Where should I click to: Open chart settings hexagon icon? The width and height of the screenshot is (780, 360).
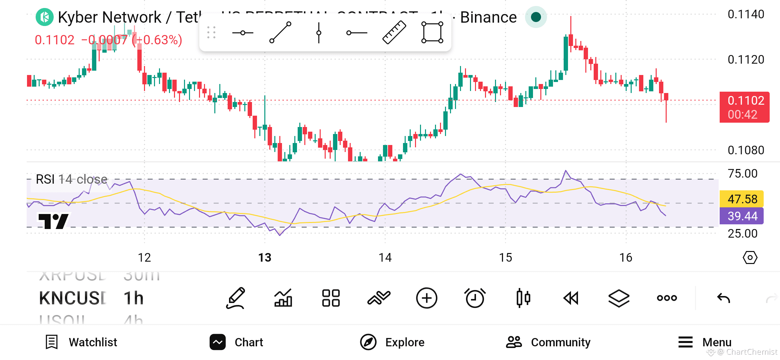click(750, 257)
